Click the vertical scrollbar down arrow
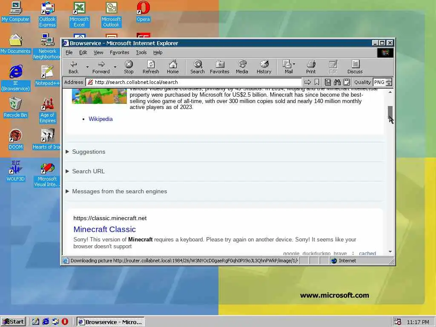 pos(390,252)
